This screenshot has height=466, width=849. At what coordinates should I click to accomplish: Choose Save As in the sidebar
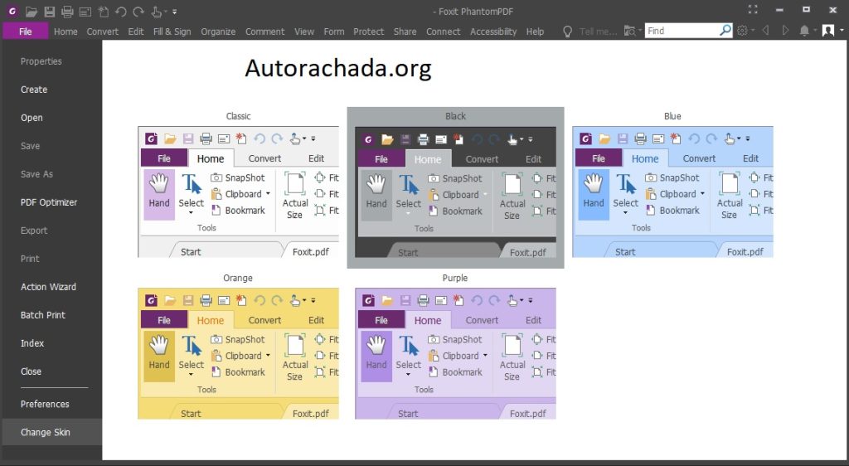click(x=36, y=174)
